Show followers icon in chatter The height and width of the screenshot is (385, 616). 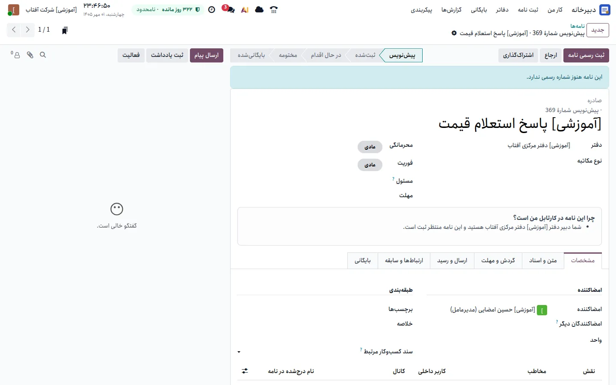(x=16, y=55)
